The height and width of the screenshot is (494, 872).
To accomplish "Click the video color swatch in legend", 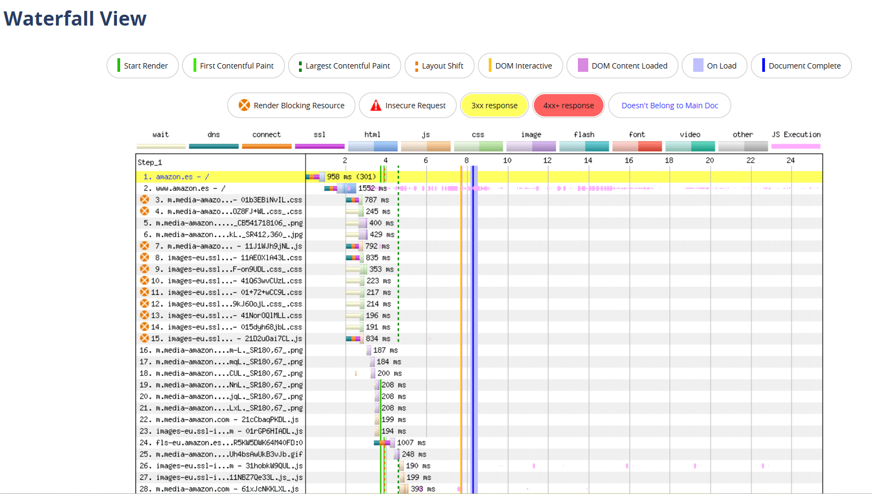I will 690,146.
